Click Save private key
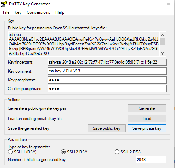 (x=147, y=128)
